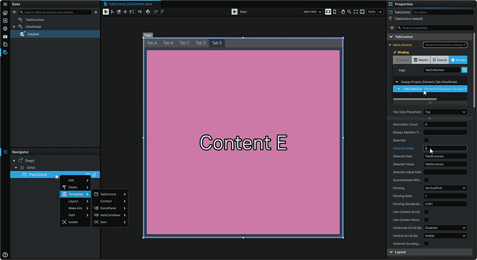Open the Edit context menu entry
This screenshot has height=260, width=477.
click(75, 180)
